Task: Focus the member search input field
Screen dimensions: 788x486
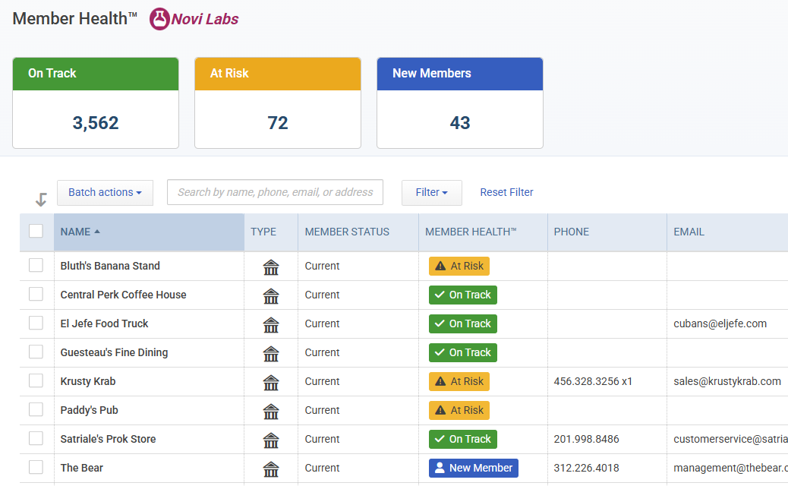Action: click(x=275, y=193)
